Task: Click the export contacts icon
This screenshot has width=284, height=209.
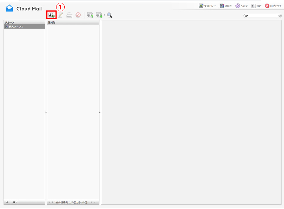Action: click(99, 15)
